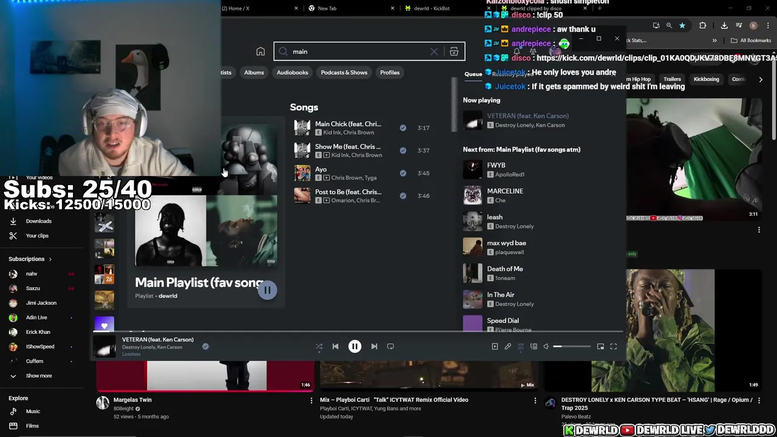Open the Spotify Browse icon beside search
This screenshot has height=437, width=777.
point(453,52)
